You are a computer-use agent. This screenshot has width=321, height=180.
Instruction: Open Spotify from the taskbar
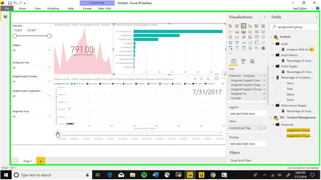click(144, 175)
